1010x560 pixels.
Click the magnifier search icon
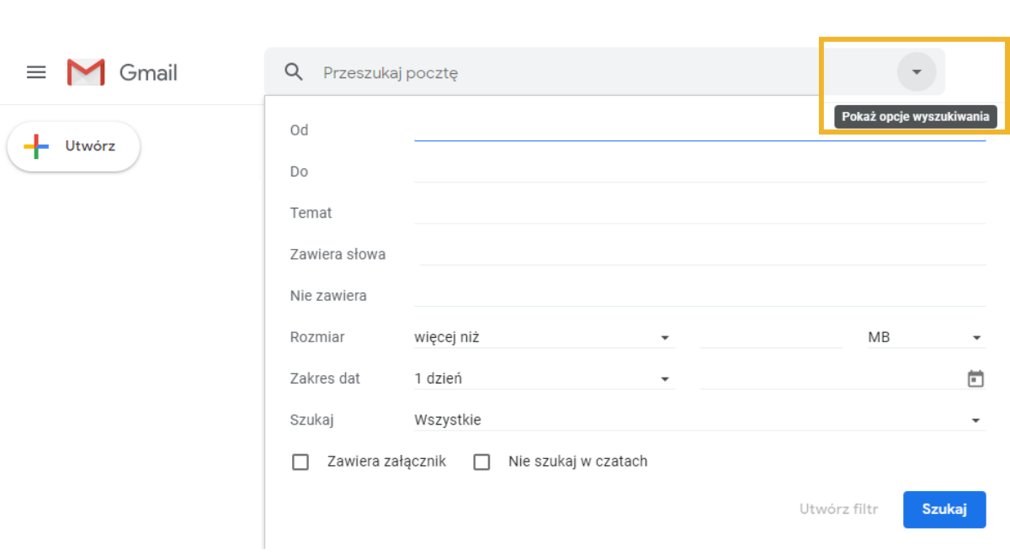tap(294, 72)
